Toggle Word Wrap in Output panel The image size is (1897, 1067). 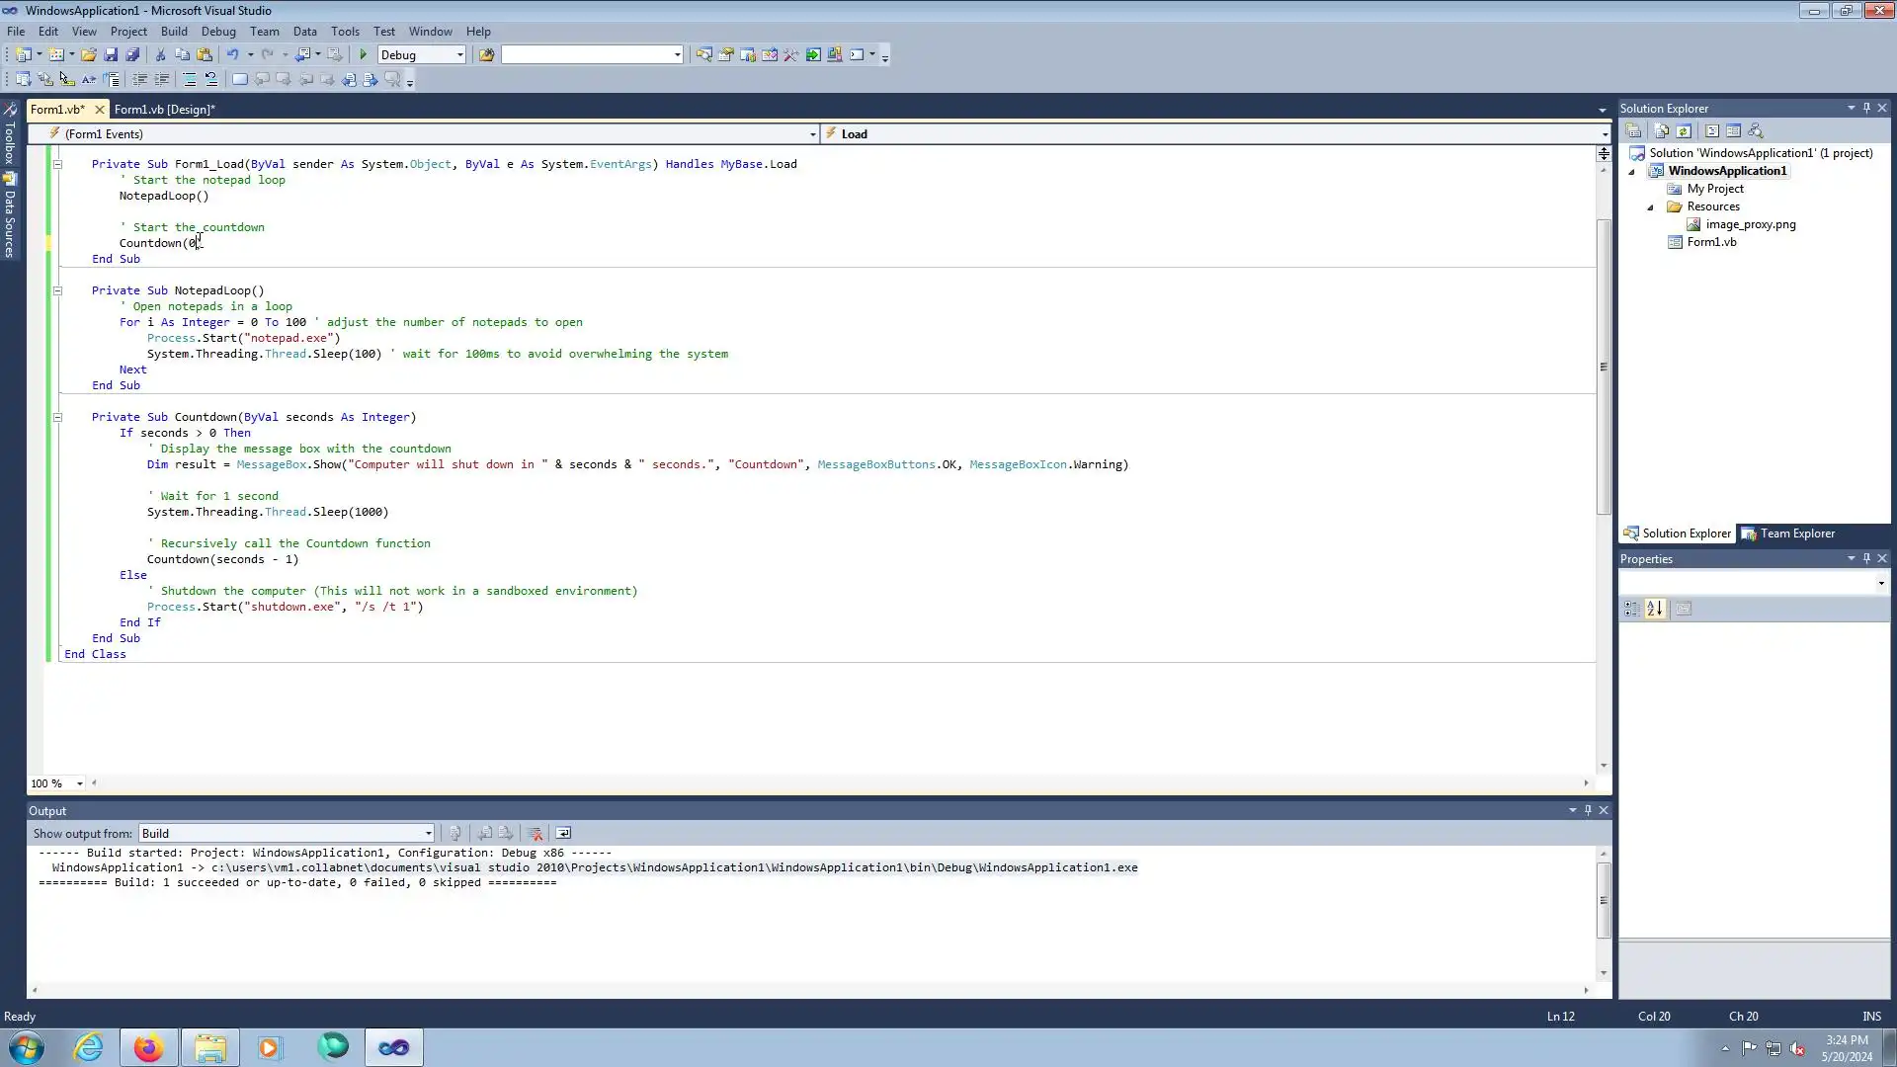tap(563, 834)
